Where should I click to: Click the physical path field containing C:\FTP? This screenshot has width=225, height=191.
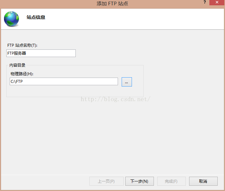coord(64,82)
